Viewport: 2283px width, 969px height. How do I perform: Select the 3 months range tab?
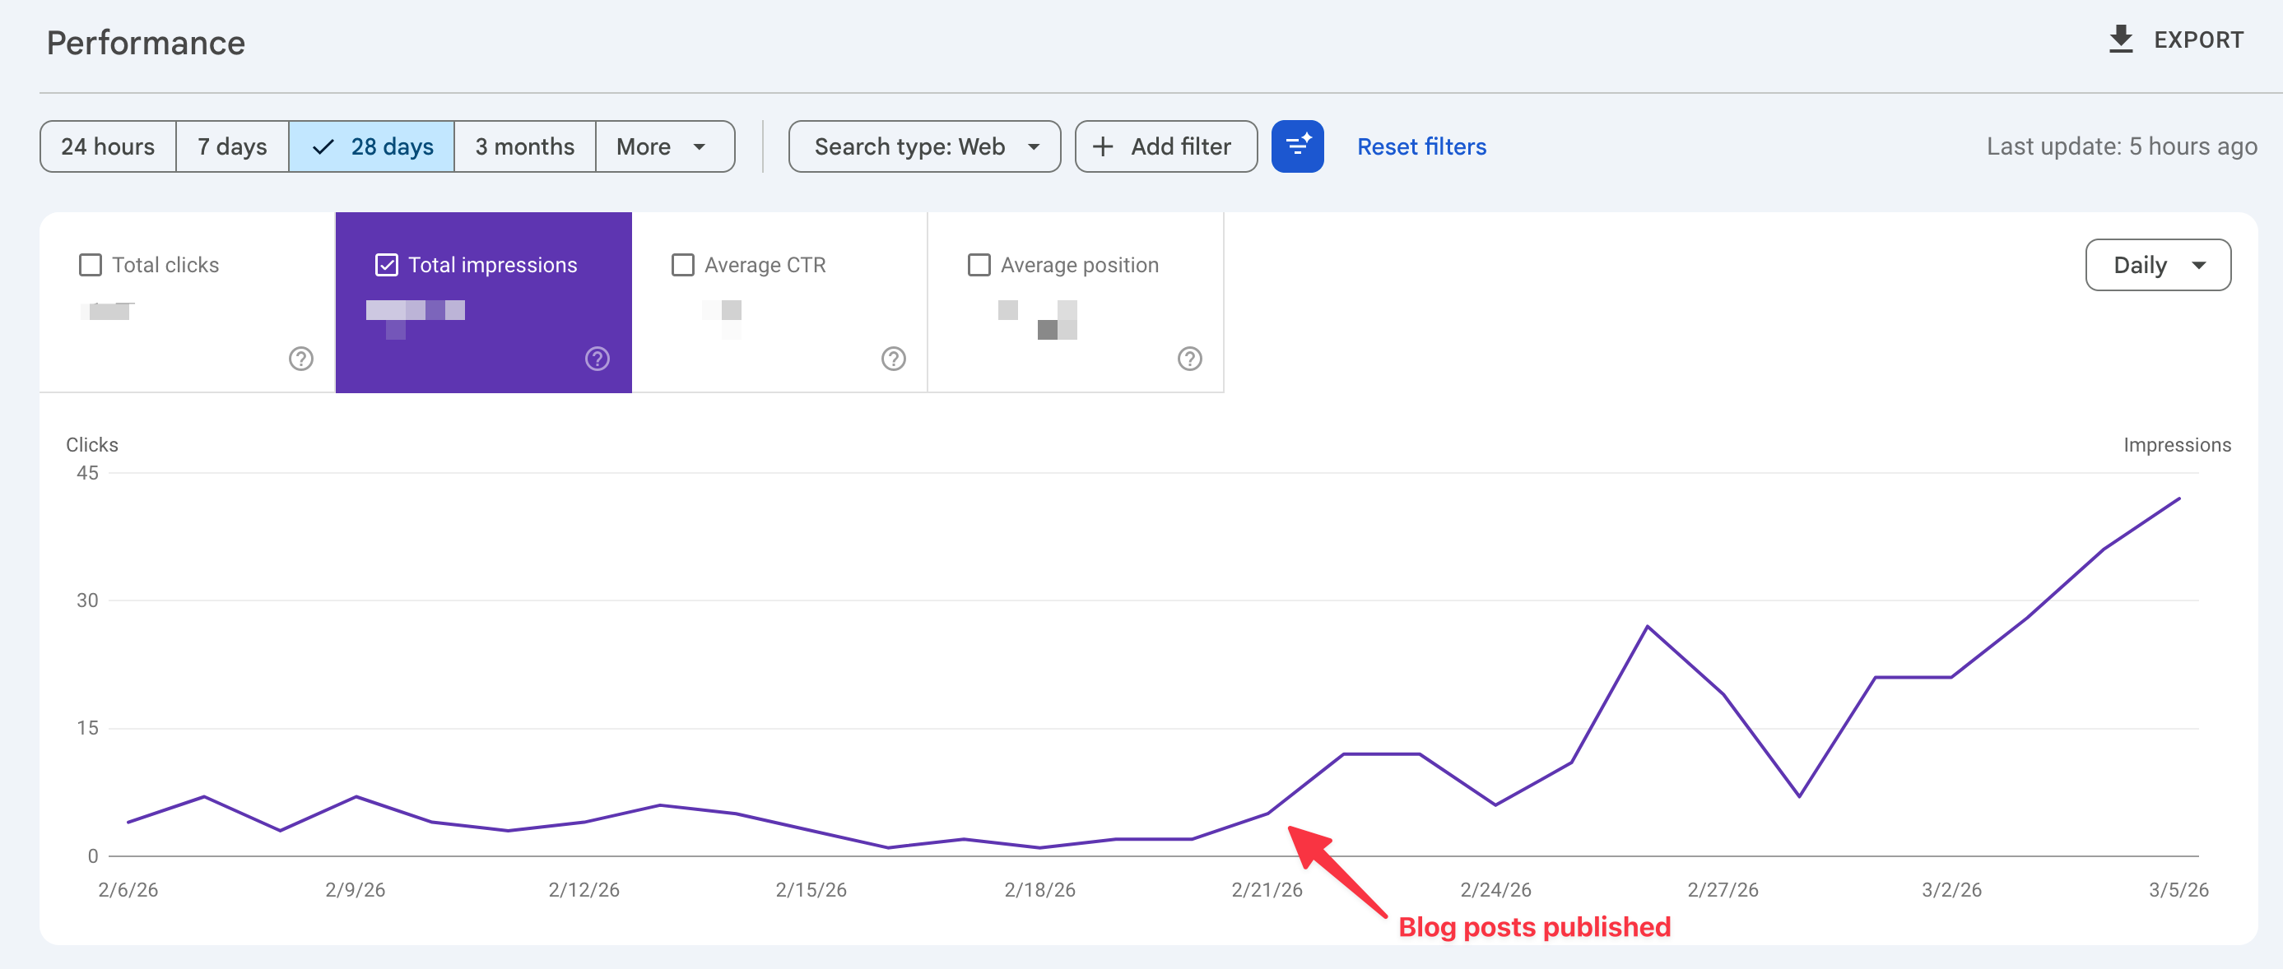pos(525,146)
